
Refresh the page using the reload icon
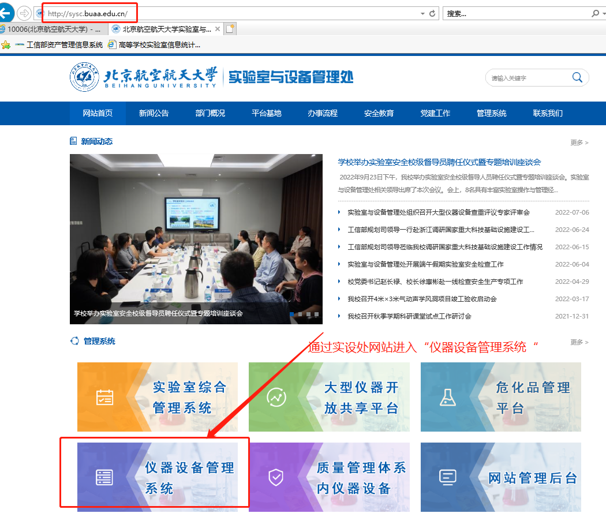coord(432,13)
